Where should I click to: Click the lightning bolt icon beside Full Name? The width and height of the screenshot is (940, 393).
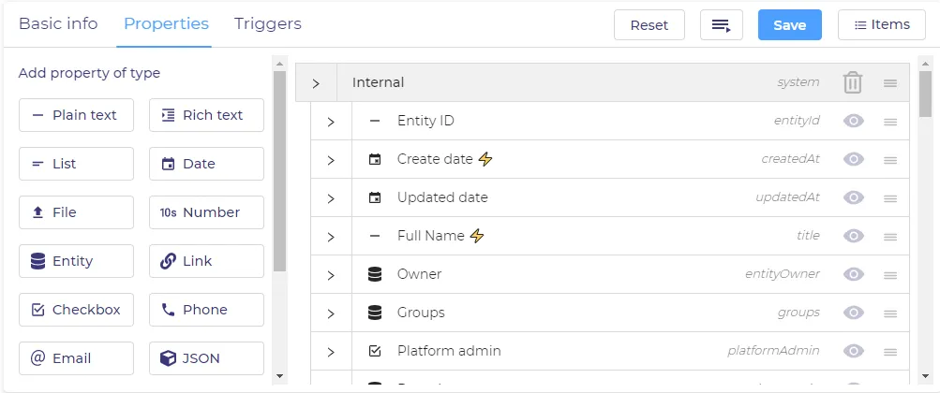[x=477, y=236]
